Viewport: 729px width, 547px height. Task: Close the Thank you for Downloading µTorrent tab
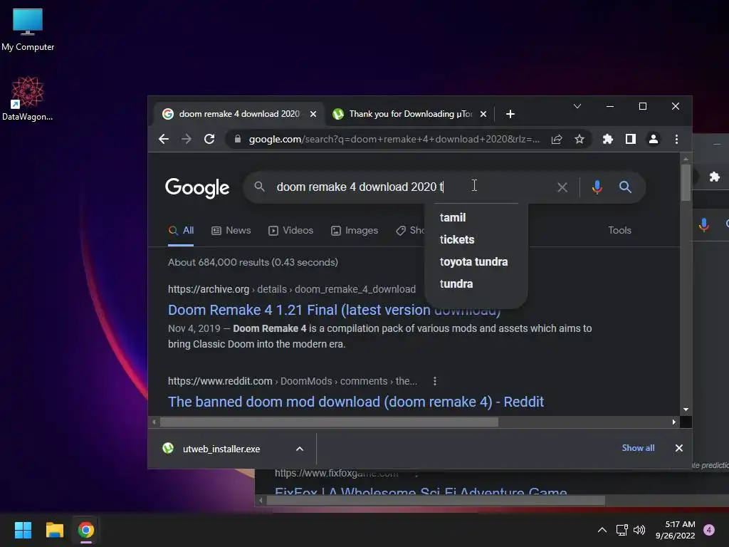pyautogui.click(x=483, y=114)
